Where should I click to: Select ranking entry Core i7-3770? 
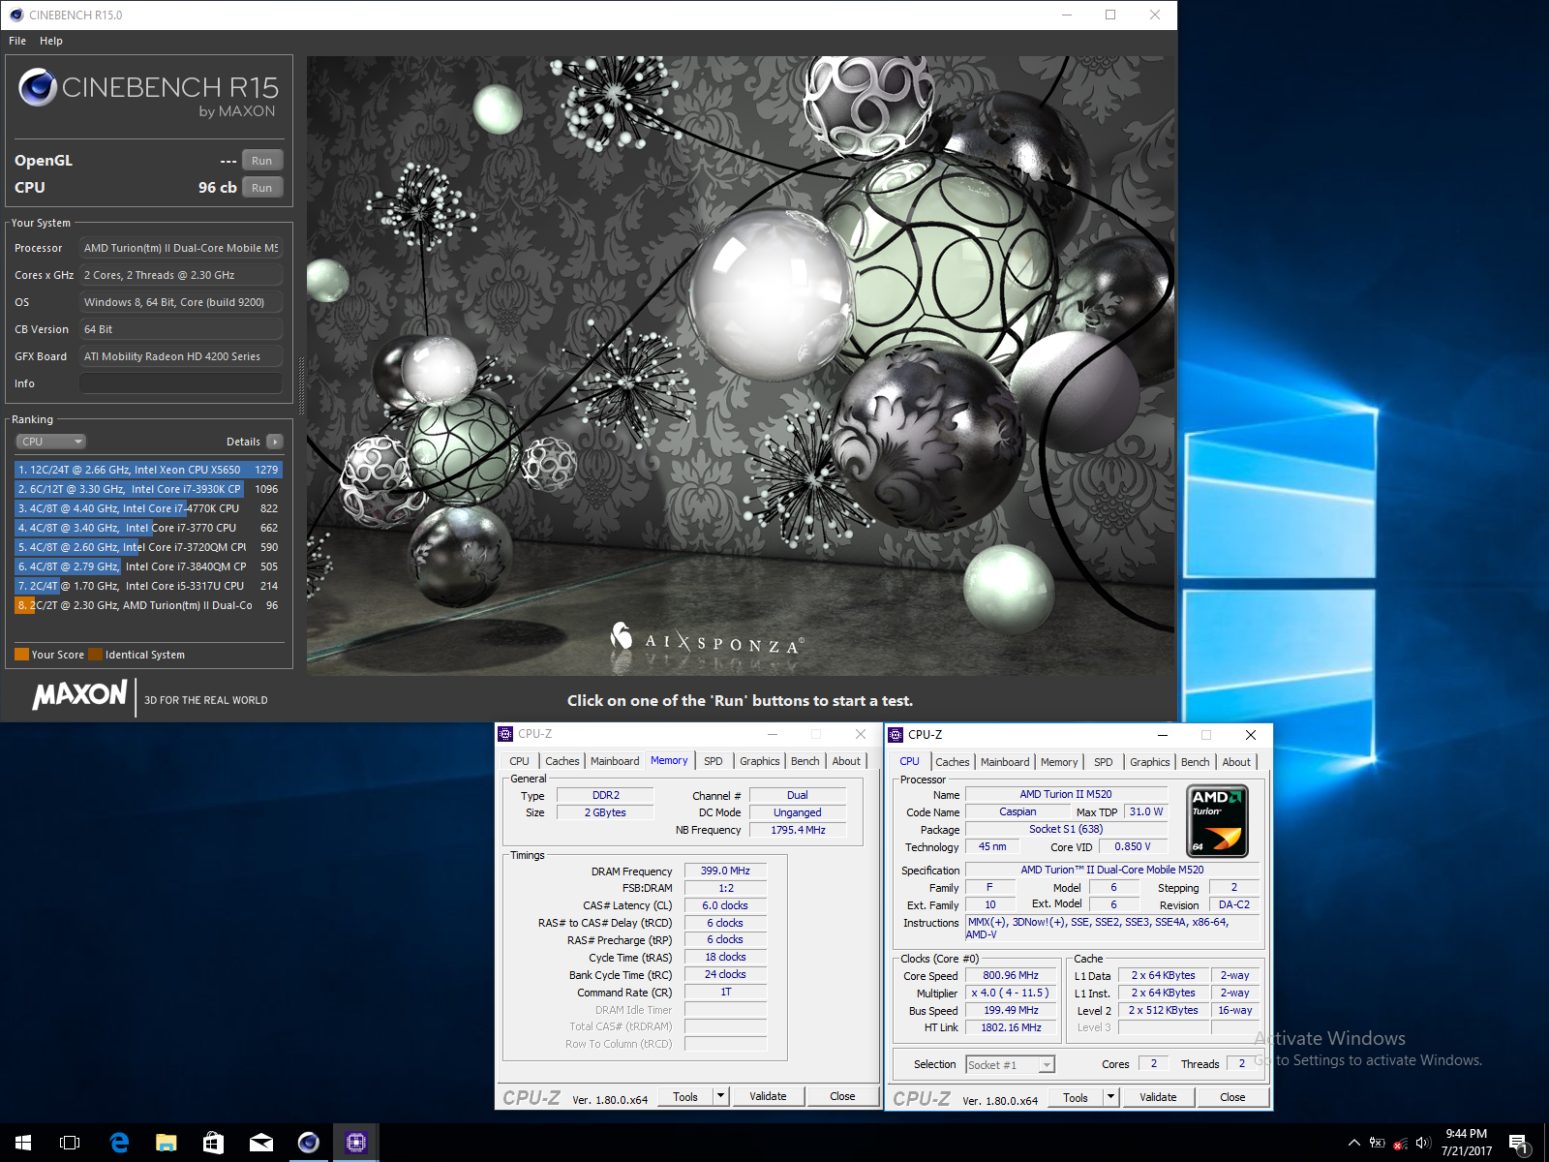coord(148,528)
